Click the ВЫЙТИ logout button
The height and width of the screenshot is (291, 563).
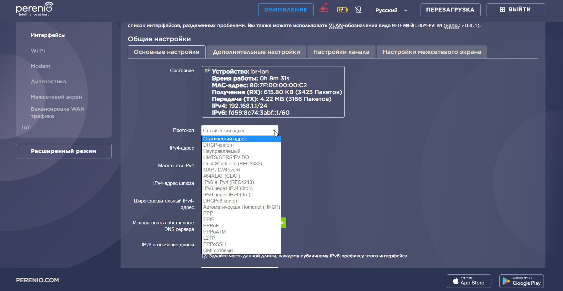pos(516,9)
